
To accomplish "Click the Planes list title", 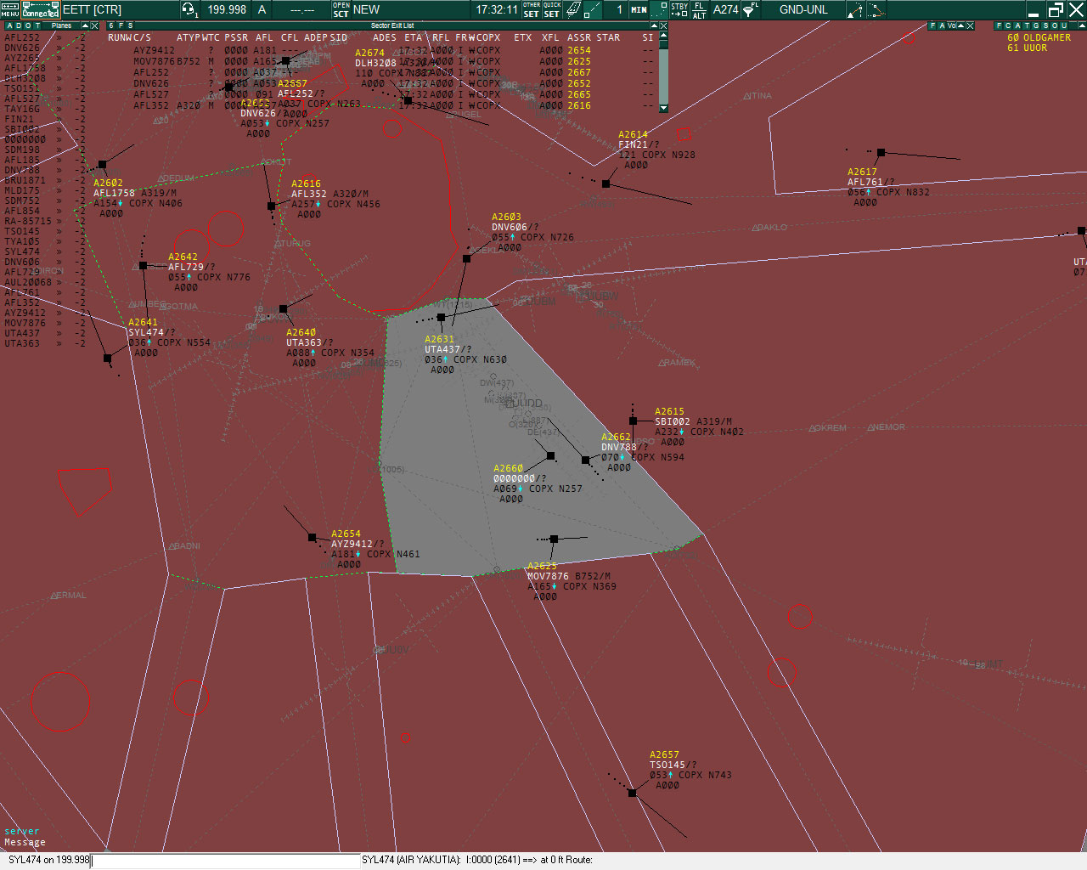I will (x=62, y=25).
